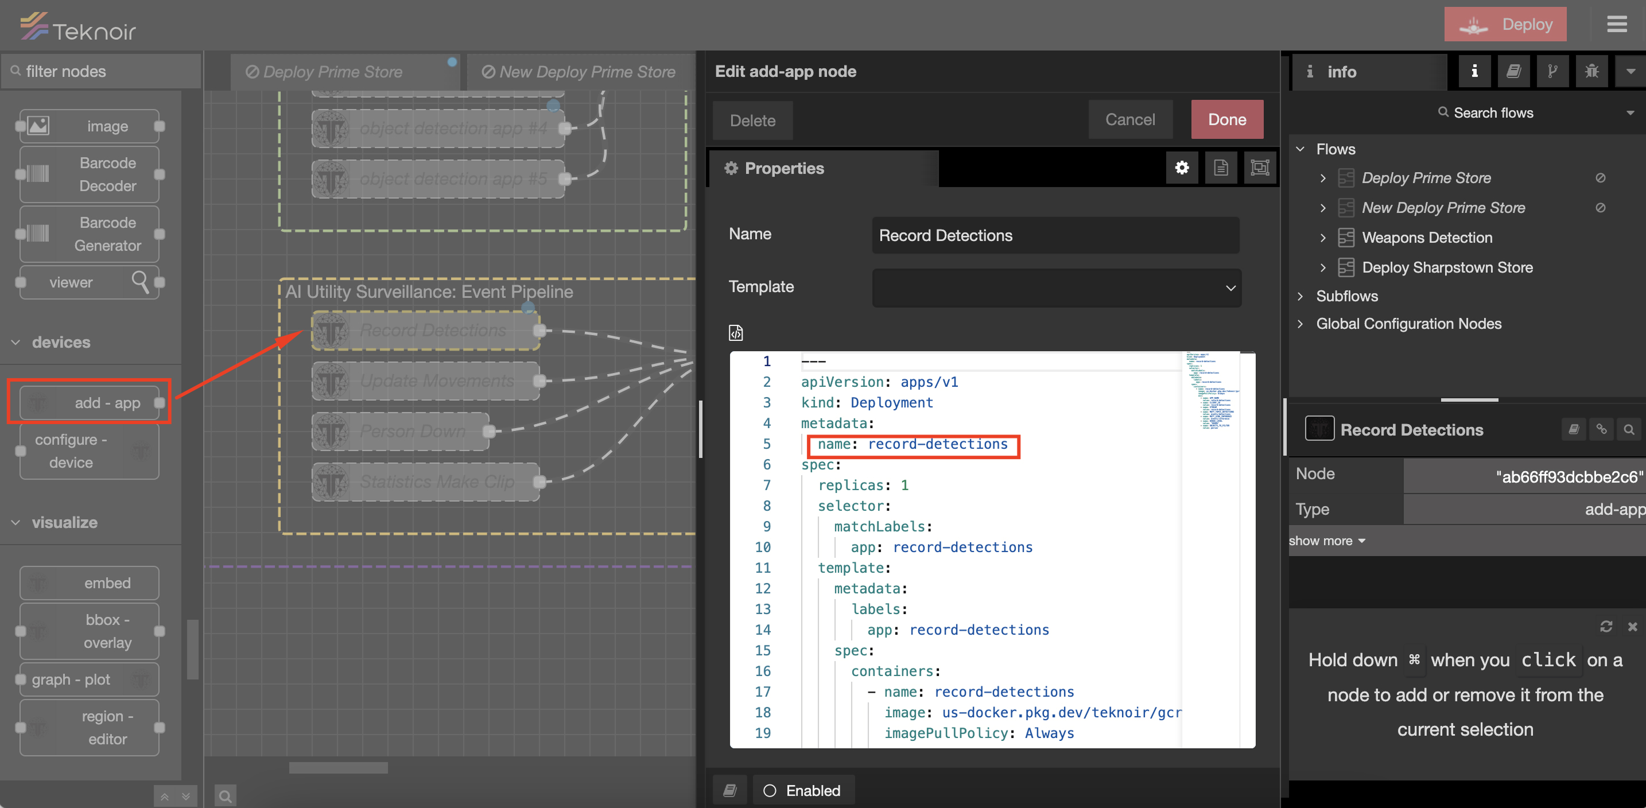Show the information sidebar icon
Screen dimensions: 1646x808
[x=1474, y=71]
